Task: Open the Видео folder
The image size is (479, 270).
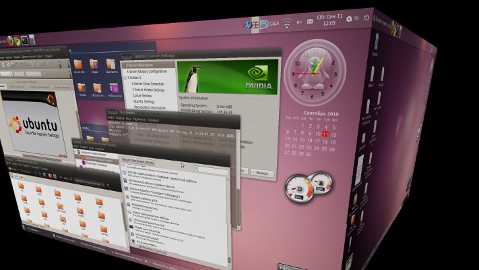Action: click(94, 66)
